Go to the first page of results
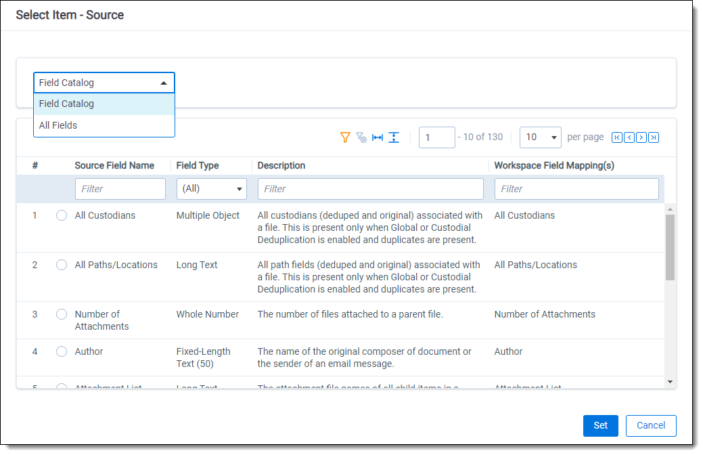The image size is (703, 455). pos(616,137)
